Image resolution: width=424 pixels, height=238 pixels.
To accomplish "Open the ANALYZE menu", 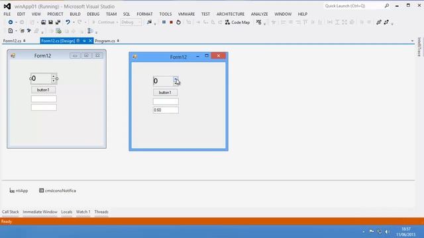I will (259, 14).
